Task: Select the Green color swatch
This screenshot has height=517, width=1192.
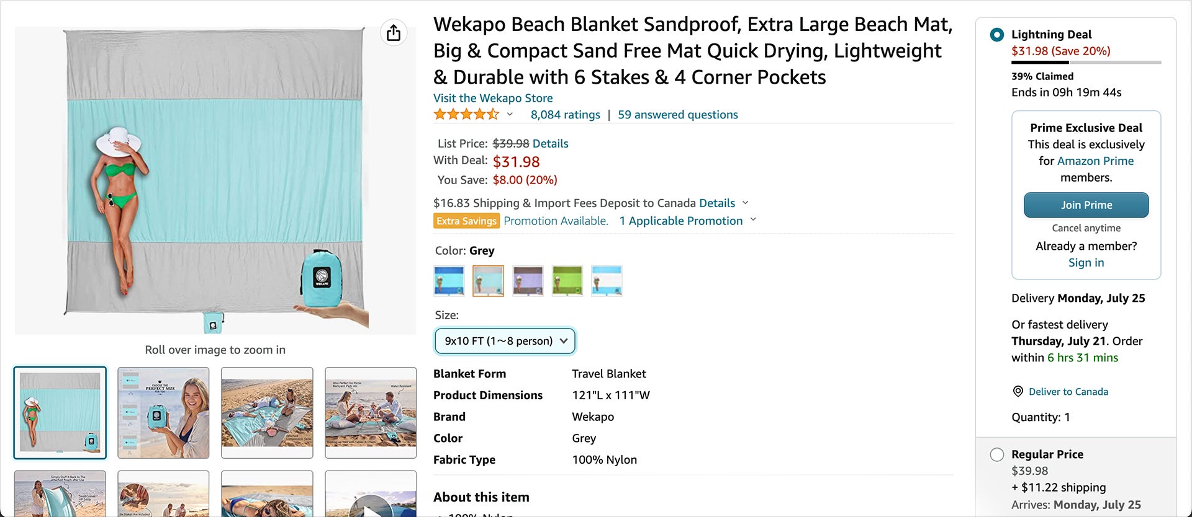Action: [567, 280]
